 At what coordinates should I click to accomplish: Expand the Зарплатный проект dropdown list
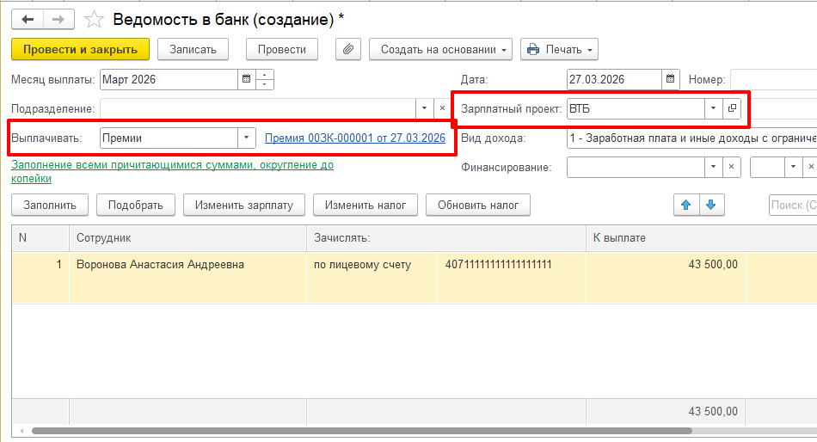[x=712, y=109]
